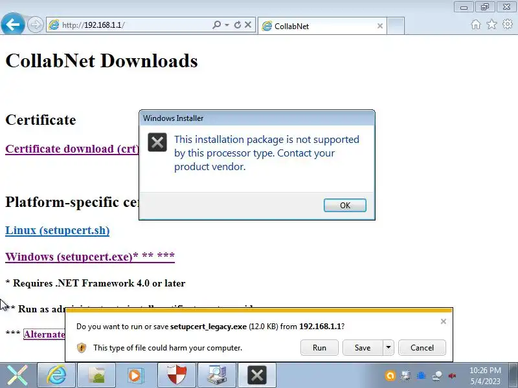Click the display settings tray icon
This screenshot has width=518, height=388.
point(406,376)
